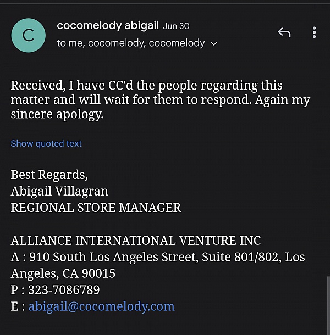Show quoted text in the email
The width and height of the screenshot is (330, 335).
click(46, 143)
